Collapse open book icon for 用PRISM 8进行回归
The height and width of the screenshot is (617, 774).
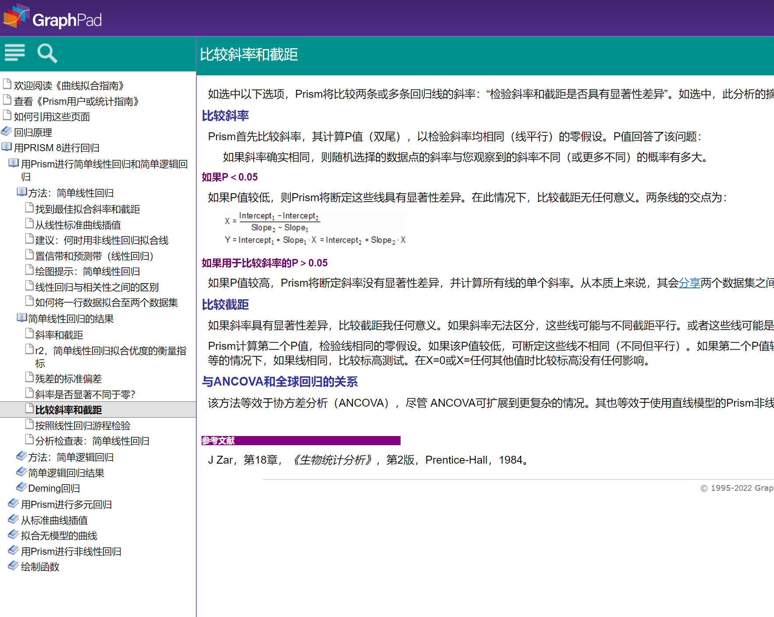point(7,146)
